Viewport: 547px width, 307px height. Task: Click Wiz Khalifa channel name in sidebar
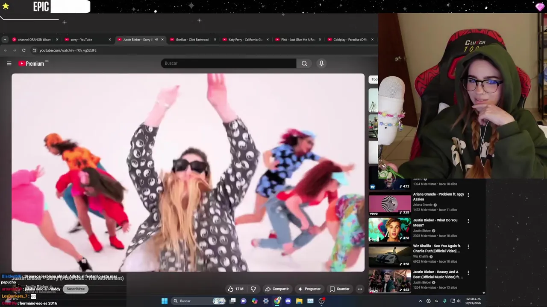point(421,257)
